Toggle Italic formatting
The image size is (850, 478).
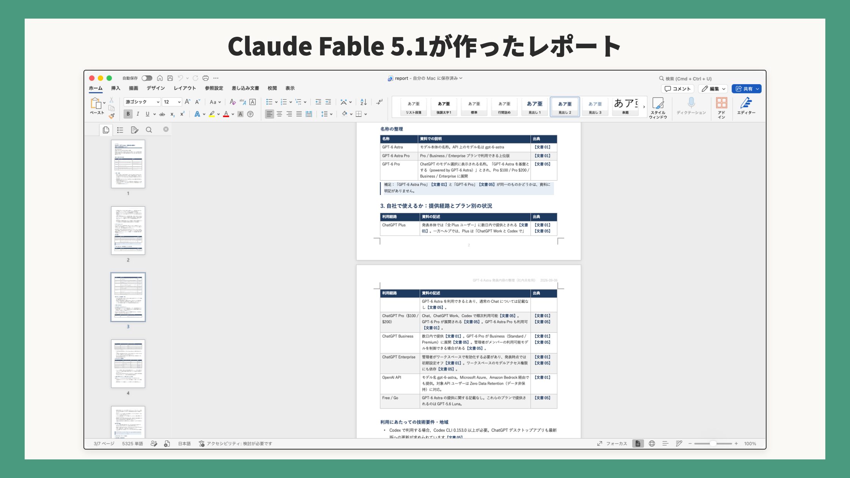[x=138, y=114]
